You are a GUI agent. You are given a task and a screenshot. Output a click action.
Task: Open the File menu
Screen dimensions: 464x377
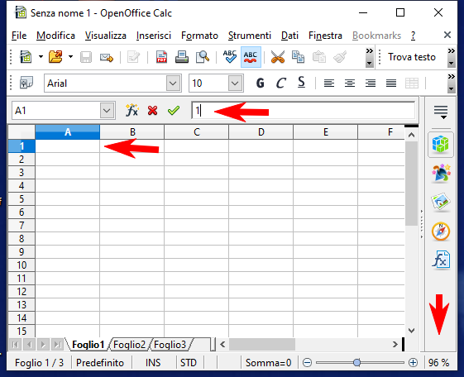(19, 36)
